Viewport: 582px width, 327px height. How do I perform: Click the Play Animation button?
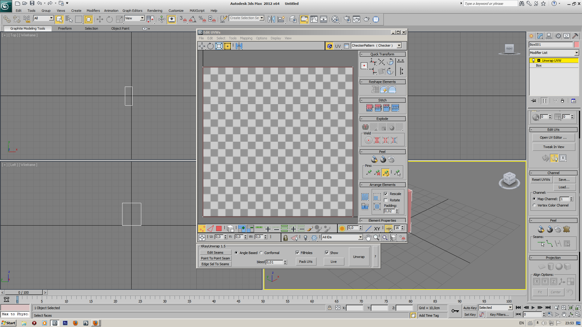533,308
